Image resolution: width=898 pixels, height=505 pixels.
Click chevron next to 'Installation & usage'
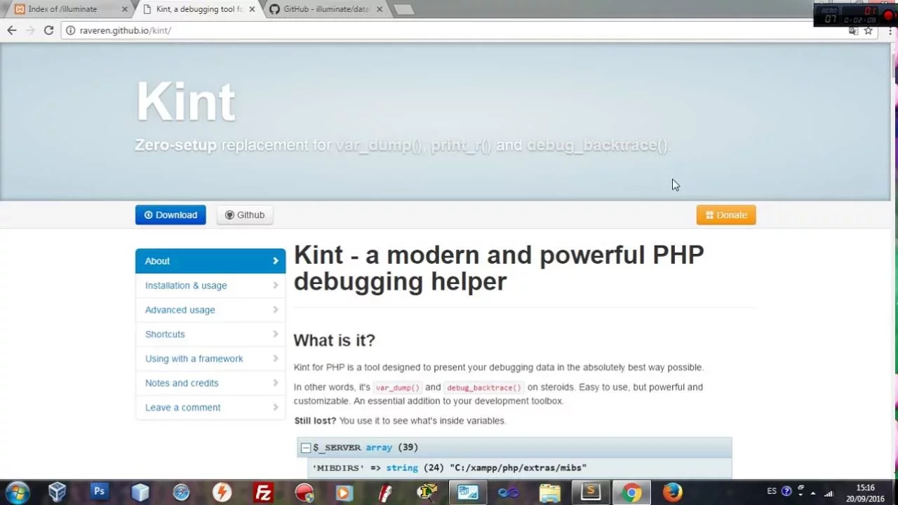[275, 285]
